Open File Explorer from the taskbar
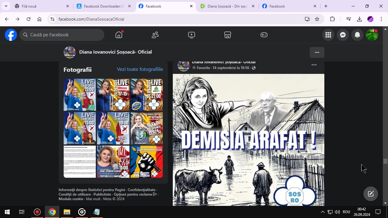This screenshot has width=388, height=218. click(x=67, y=212)
